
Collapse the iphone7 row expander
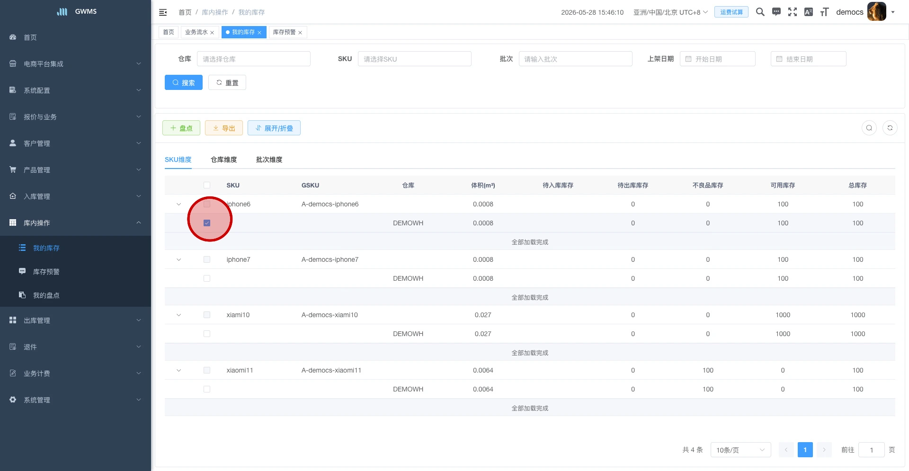[179, 260]
